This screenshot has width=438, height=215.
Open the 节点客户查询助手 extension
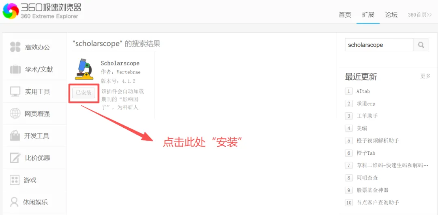coord(378,202)
